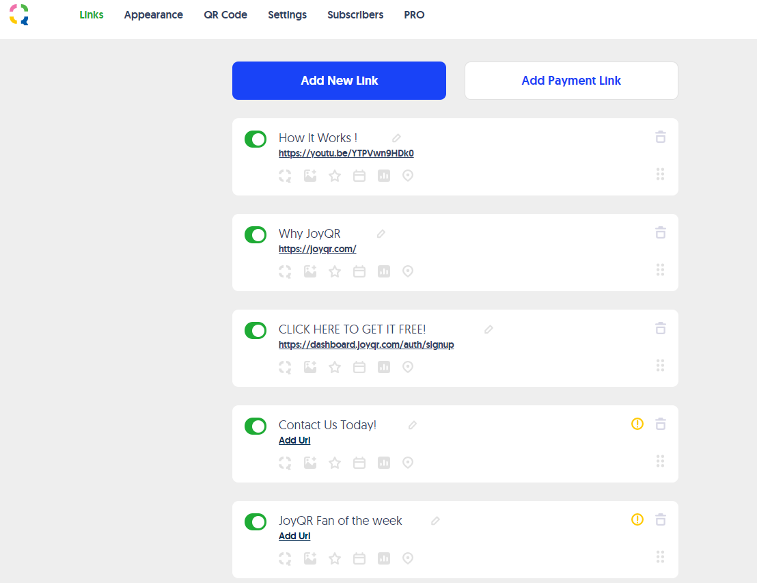
Task: Delete the CLICK HERE TO GET IT FREE! link
Action: [x=661, y=329]
